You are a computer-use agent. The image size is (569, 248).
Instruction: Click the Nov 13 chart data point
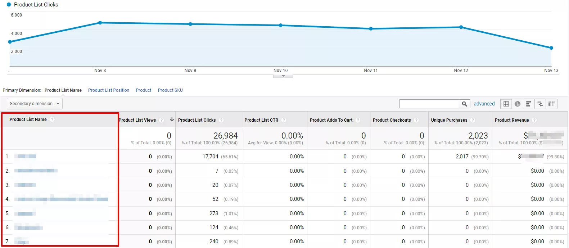click(x=551, y=48)
